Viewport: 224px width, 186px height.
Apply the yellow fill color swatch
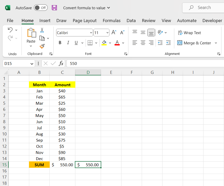[x=104, y=43]
